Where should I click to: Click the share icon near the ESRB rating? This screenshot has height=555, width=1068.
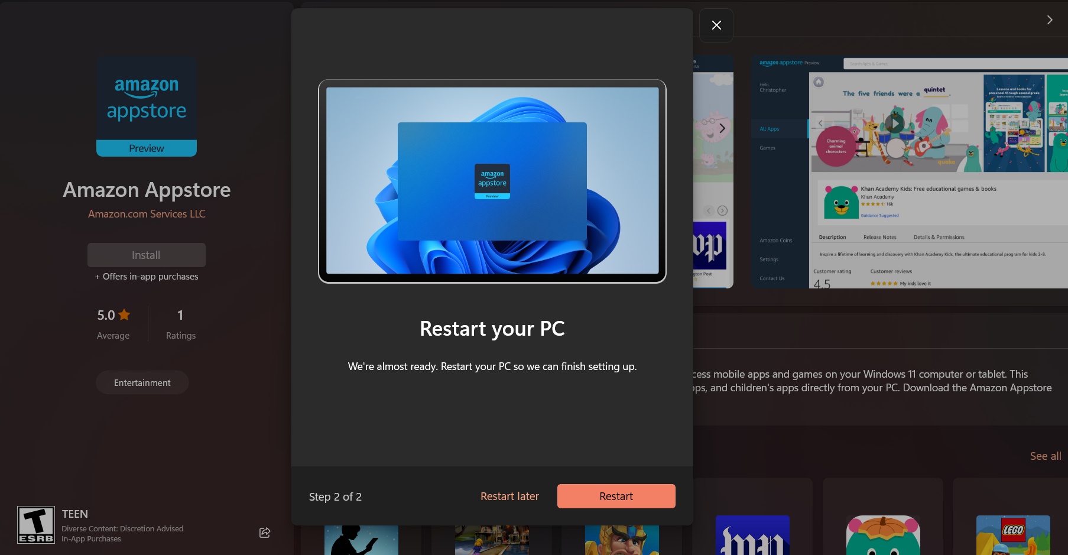click(x=265, y=533)
